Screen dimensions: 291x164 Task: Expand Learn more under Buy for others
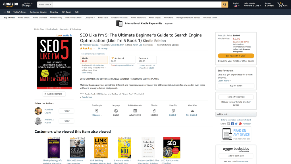coord(224,81)
